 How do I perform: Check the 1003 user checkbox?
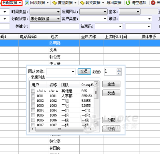click(33, 105)
